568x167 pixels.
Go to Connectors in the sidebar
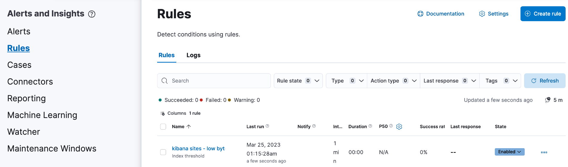point(30,82)
